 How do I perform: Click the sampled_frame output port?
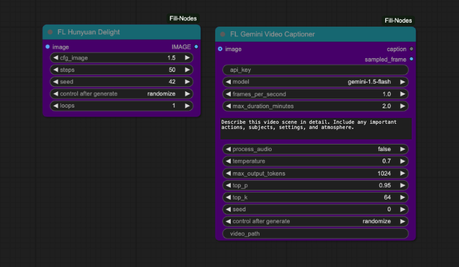[411, 59]
